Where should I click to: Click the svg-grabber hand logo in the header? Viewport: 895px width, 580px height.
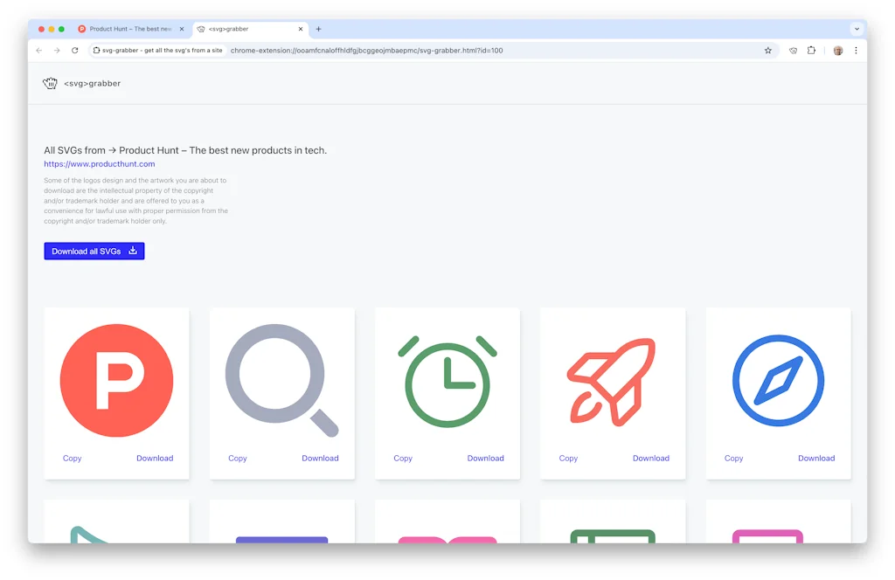pos(50,82)
